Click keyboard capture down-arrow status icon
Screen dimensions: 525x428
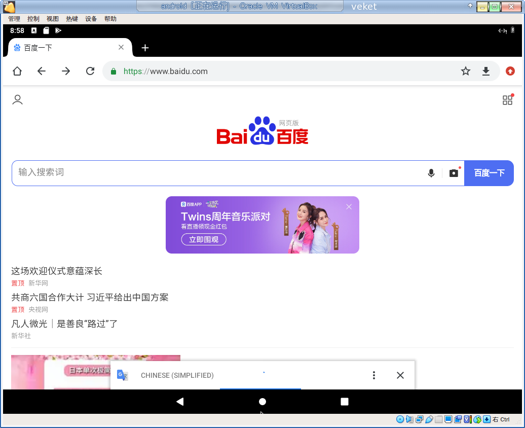pos(487,419)
